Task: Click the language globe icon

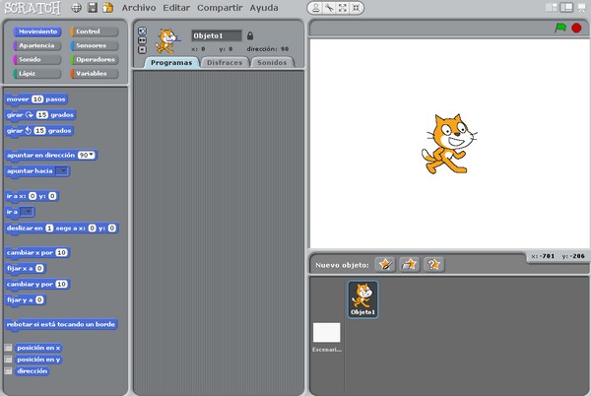Action: pyautogui.click(x=77, y=8)
